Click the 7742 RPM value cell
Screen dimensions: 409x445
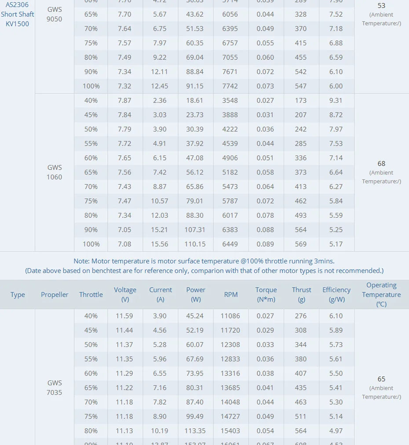230,86
